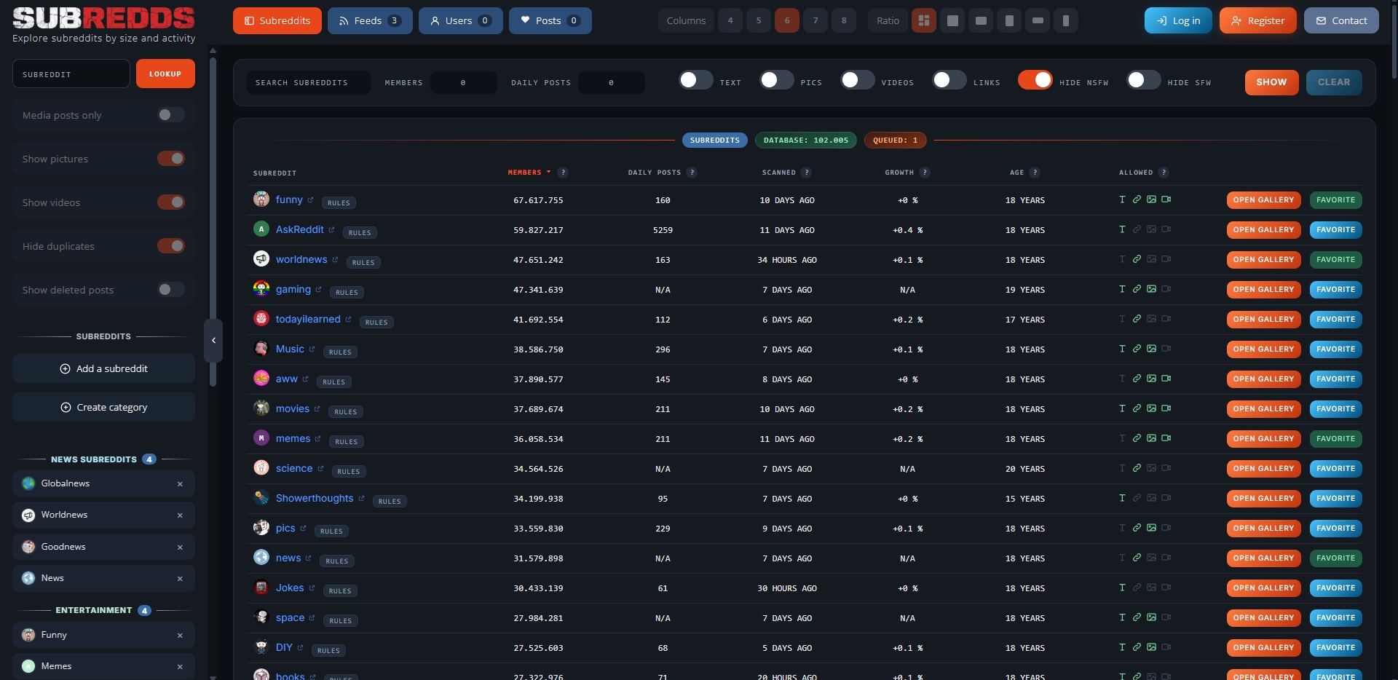Open external link icon next to funny
Screen dimensions: 1398x680
click(x=310, y=200)
